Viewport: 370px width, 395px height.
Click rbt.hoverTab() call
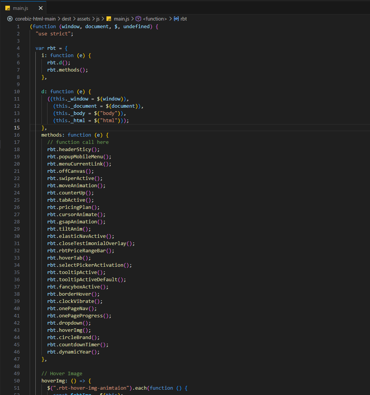point(69,258)
